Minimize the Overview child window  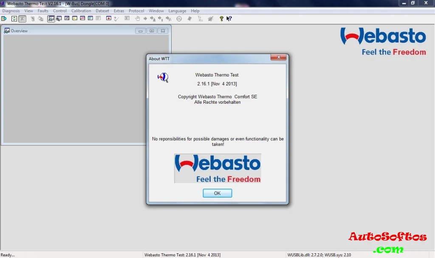click(x=141, y=31)
